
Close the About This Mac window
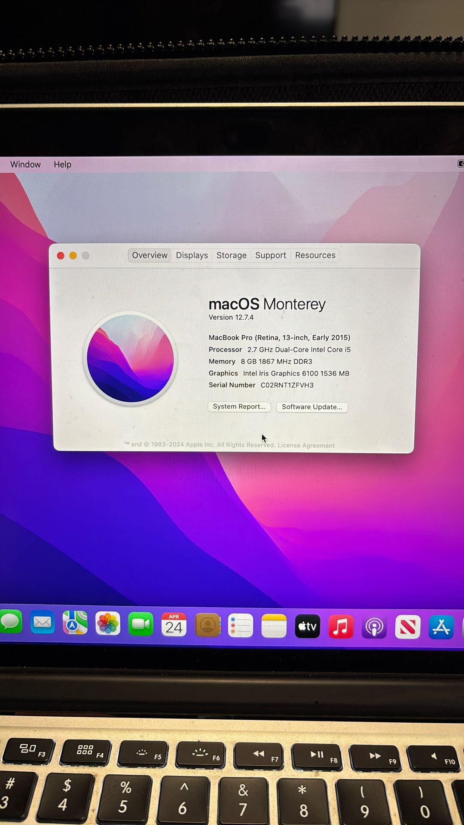(61, 256)
